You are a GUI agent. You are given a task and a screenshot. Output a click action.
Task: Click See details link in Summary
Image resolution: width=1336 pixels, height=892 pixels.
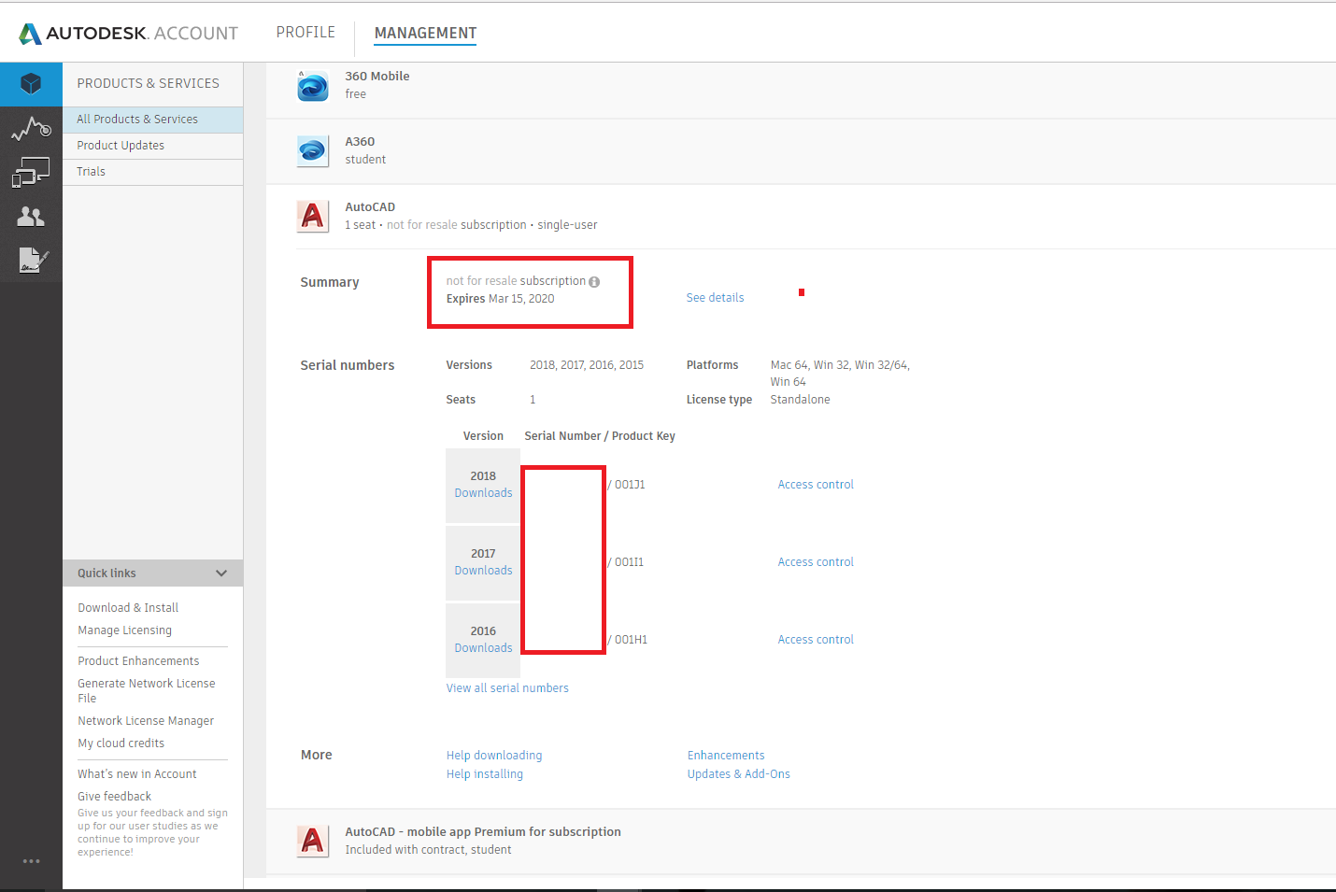(x=716, y=298)
